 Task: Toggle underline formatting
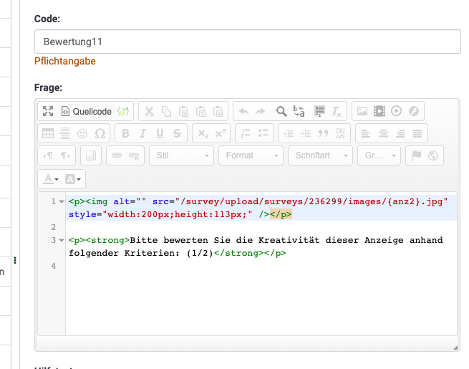(x=160, y=133)
